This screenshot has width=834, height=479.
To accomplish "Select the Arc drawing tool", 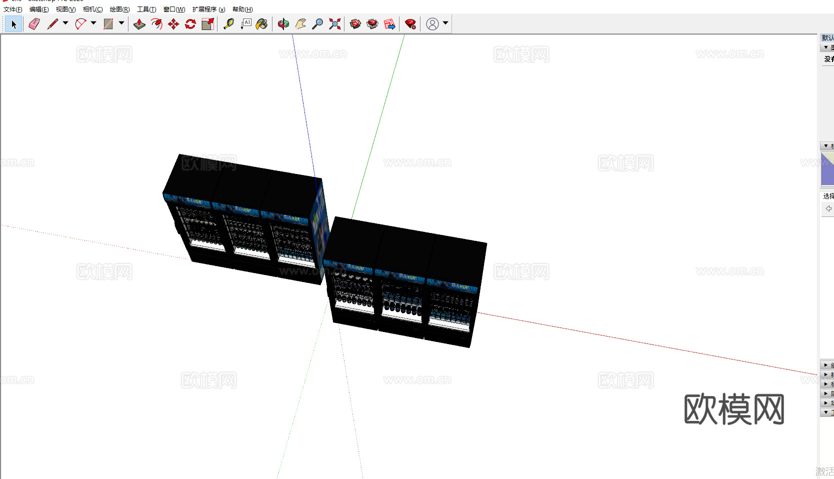I will click(80, 24).
